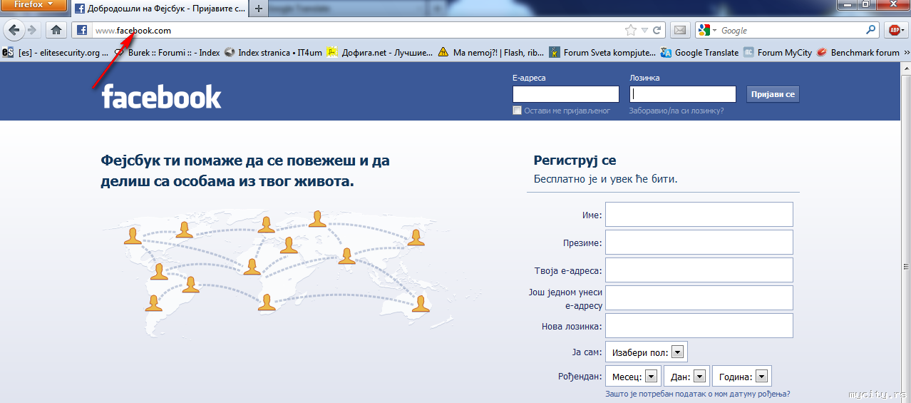Reload the current page
Image resolution: width=911 pixels, height=403 pixels.
point(657,30)
